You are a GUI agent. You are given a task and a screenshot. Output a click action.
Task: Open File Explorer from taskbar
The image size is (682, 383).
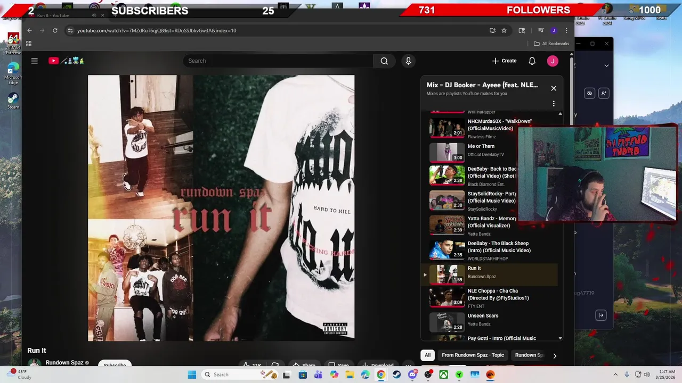(350, 374)
